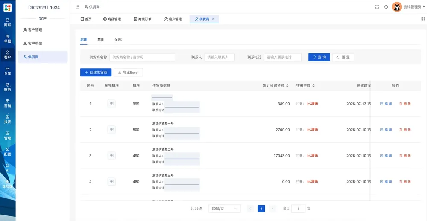Open the 营销 sidebar module

[8, 103]
